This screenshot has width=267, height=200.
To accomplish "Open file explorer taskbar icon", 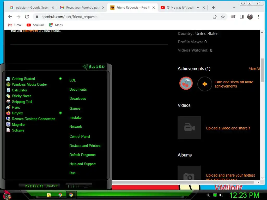I will point(49,195).
